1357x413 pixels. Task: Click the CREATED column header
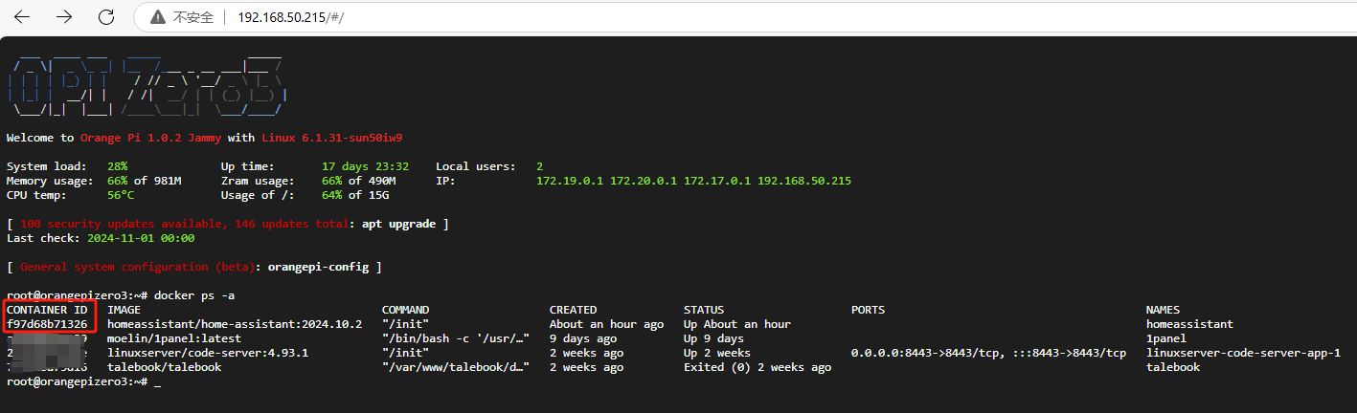click(x=573, y=310)
